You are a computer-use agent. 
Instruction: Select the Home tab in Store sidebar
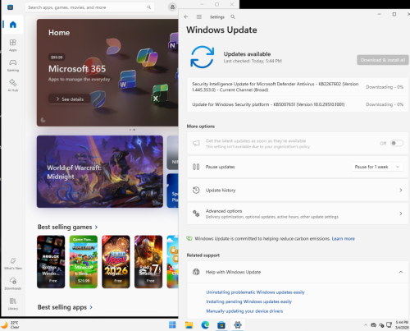coord(13,25)
